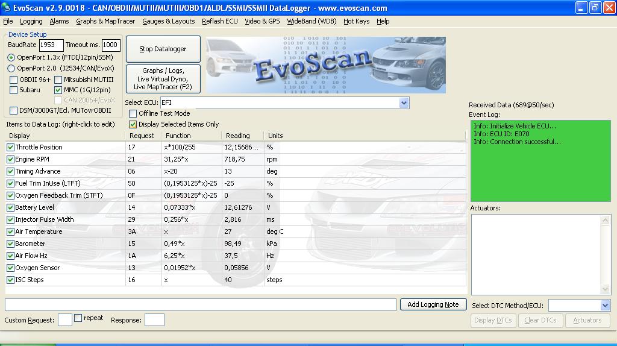Open the Reflash ECU menu
Image resolution: width=617 pixels, height=346 pixels.
tap(220, 21)
